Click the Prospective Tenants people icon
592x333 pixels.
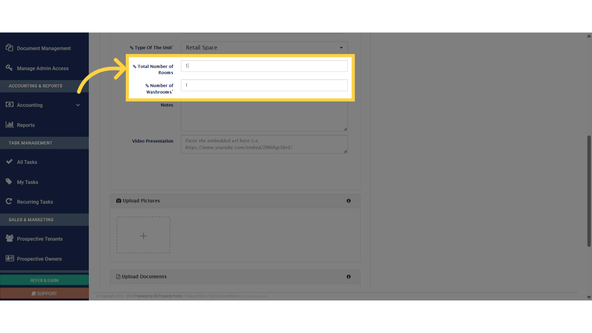[10, 238]
